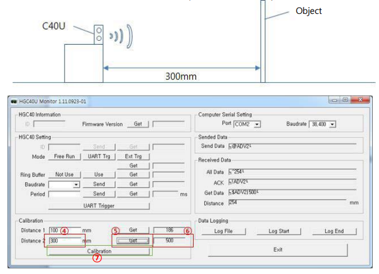This screenshot has width=379, height=274.
Task: Open the HGC40 Setting Baudrate dropdown
Action: (x=64, y=185)
